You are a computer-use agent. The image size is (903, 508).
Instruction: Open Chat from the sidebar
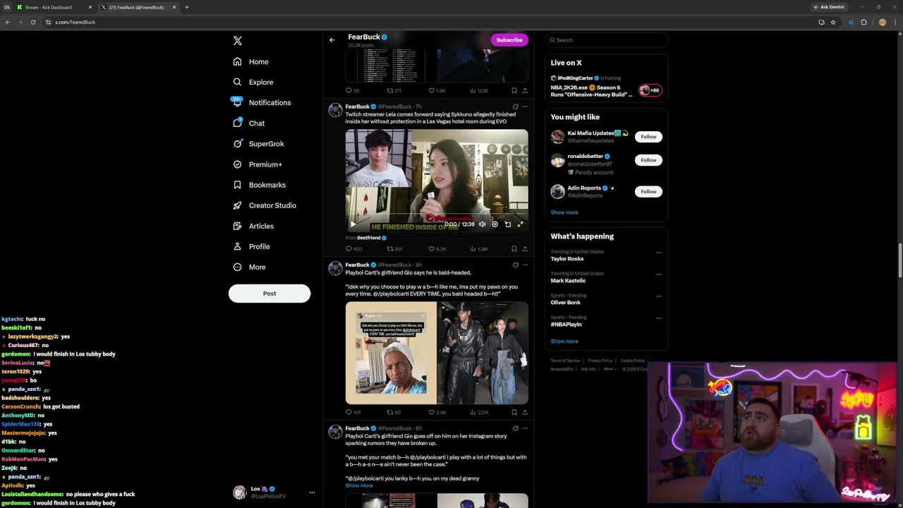pos(249,123)
